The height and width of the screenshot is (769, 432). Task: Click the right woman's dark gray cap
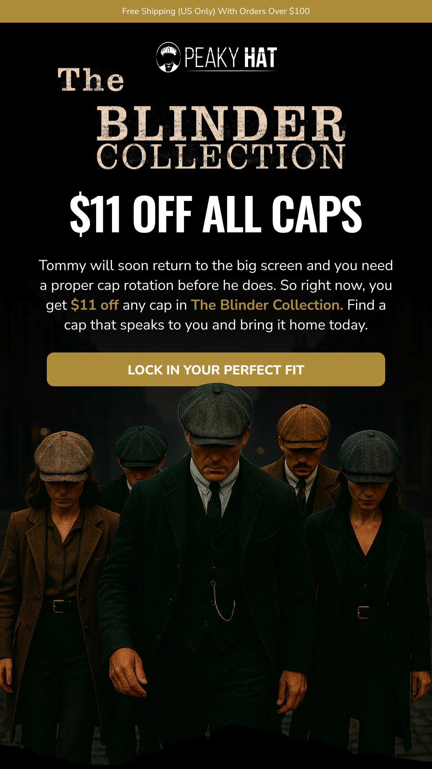[369, 456]
